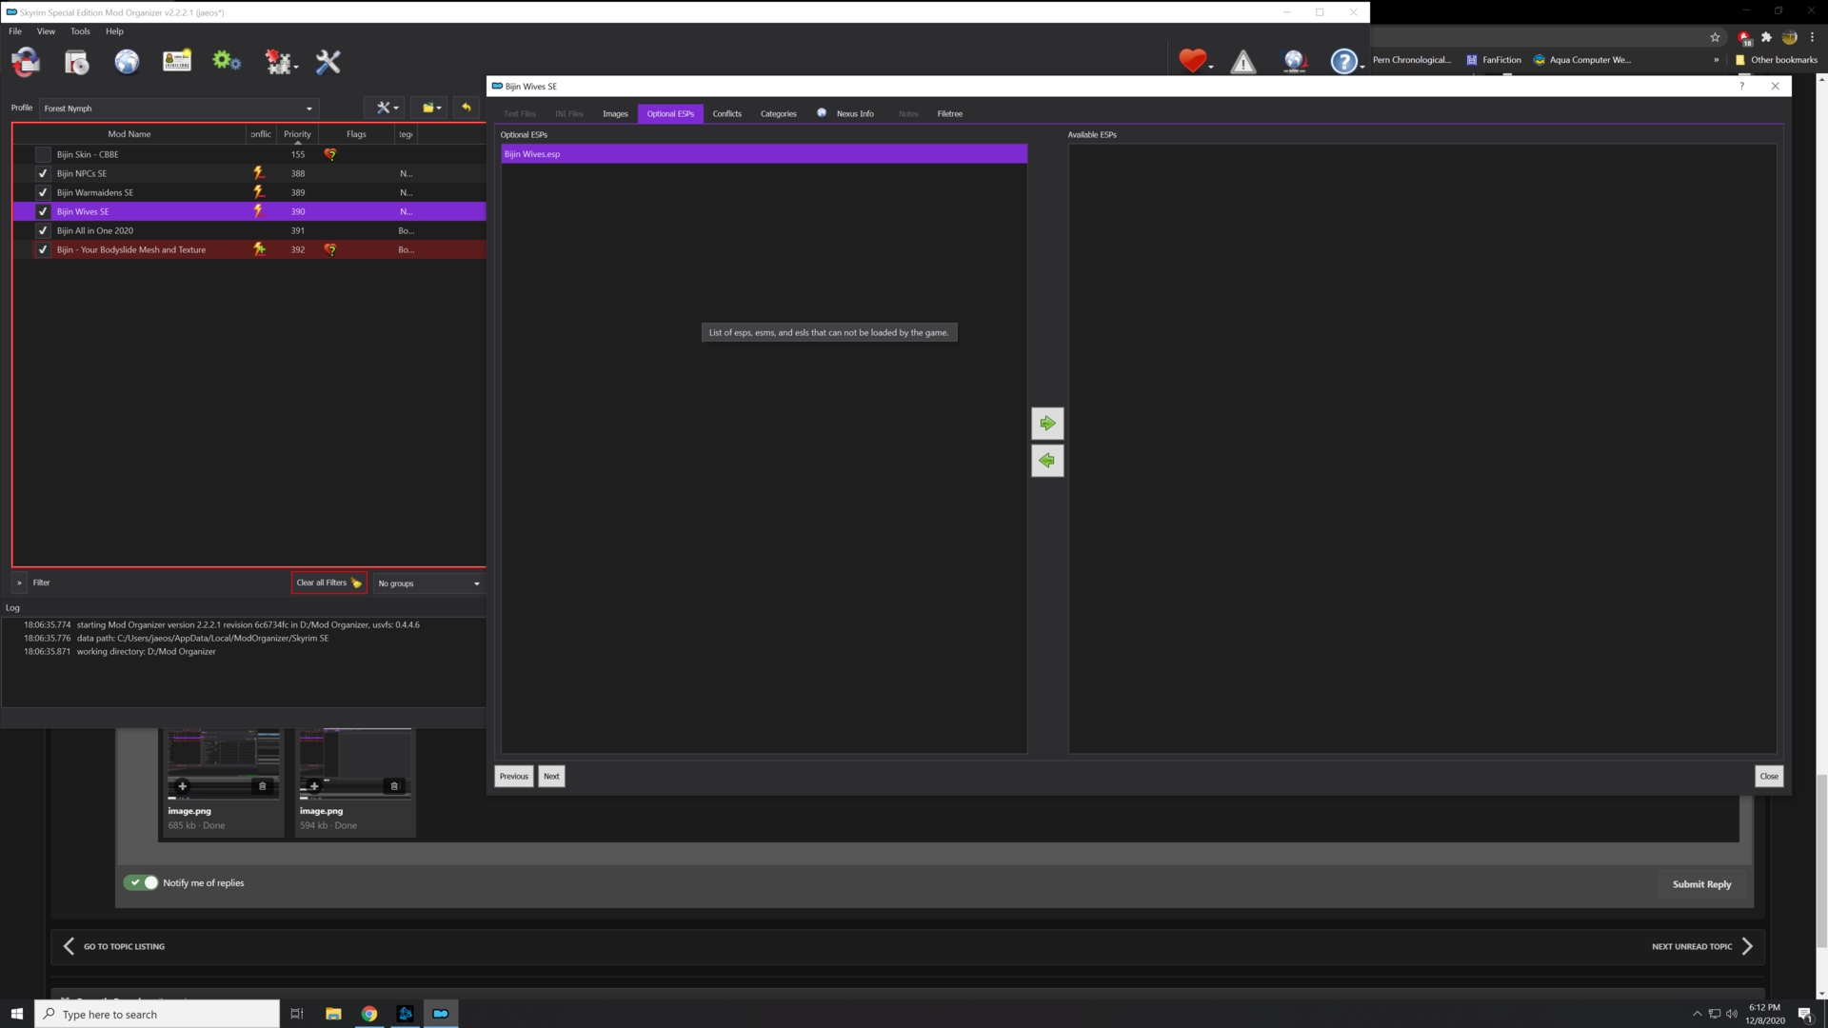
Task: Open the Profiles ID card icon
Action: 177,62
